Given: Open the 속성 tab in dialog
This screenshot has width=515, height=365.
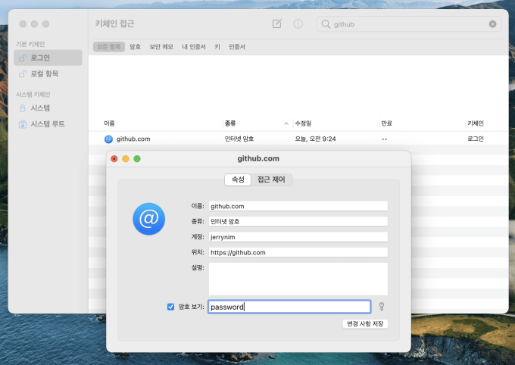Looking at the screenshot, I should [238, 179].
